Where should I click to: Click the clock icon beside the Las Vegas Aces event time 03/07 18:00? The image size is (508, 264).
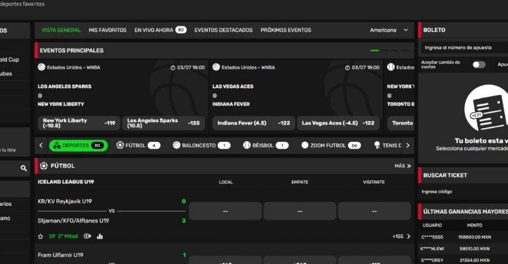click(347, 68)
